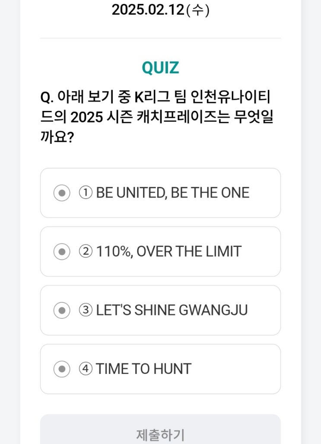Screen dimensions: 321x444
Task: Click the "LET'S SHINE GWANGJU" answer text
Action: tap(172, 310)
